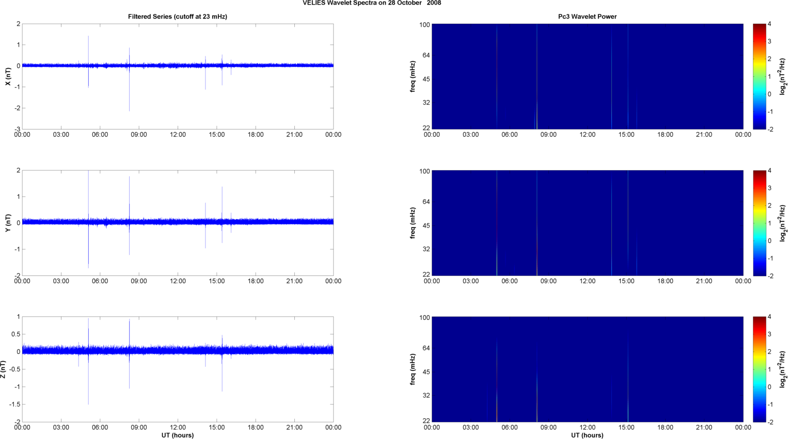Click the X series spike after 08:00
The height and width of the screenshot is (439, 788).
(x=129, y=79)
